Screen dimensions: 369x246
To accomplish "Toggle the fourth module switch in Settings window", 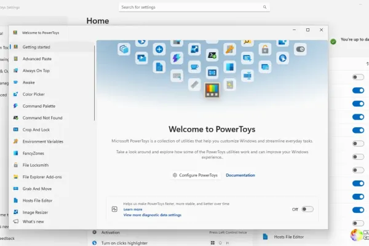I will 358,117.
